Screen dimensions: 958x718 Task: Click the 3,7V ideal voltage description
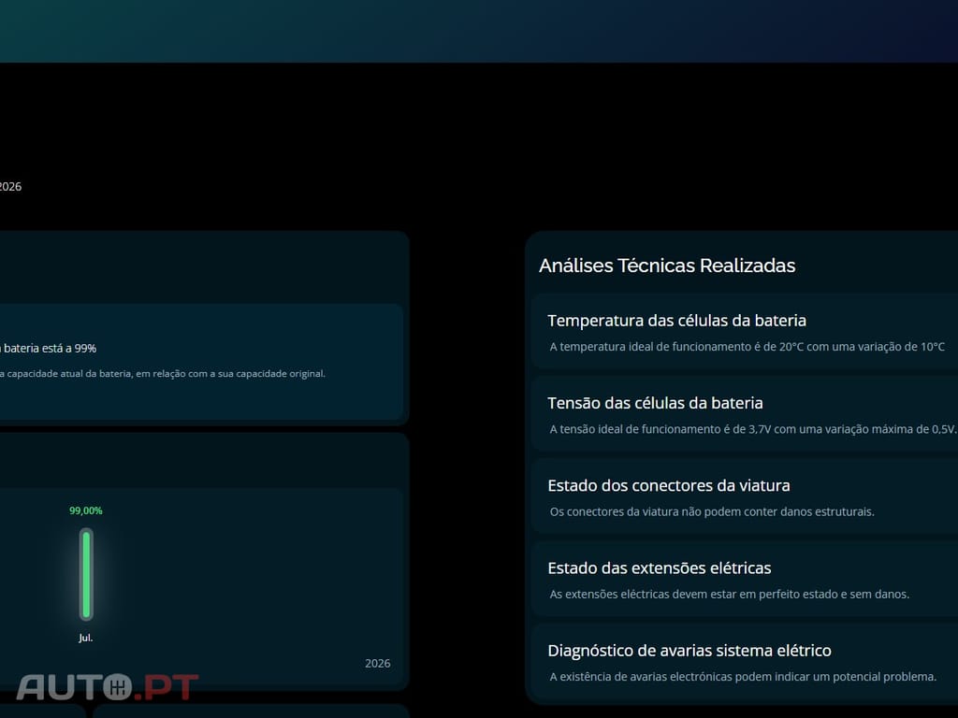(753, 429)
